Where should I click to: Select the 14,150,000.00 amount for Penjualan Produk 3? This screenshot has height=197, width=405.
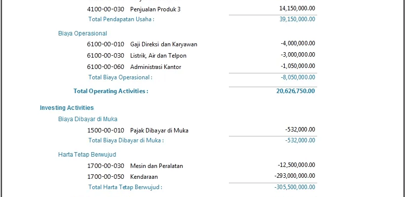(x=297, y=8)
